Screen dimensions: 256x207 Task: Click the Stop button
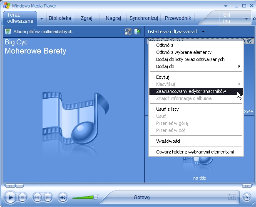(22, 197)
